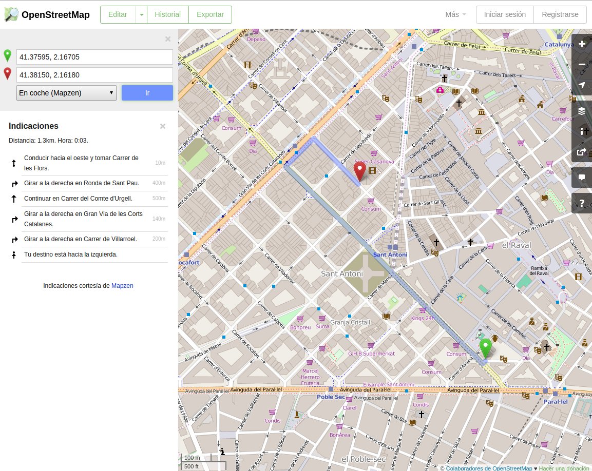592x471 pixels.
Task: Zoom in with the plus map control
Action: [582, 44]
